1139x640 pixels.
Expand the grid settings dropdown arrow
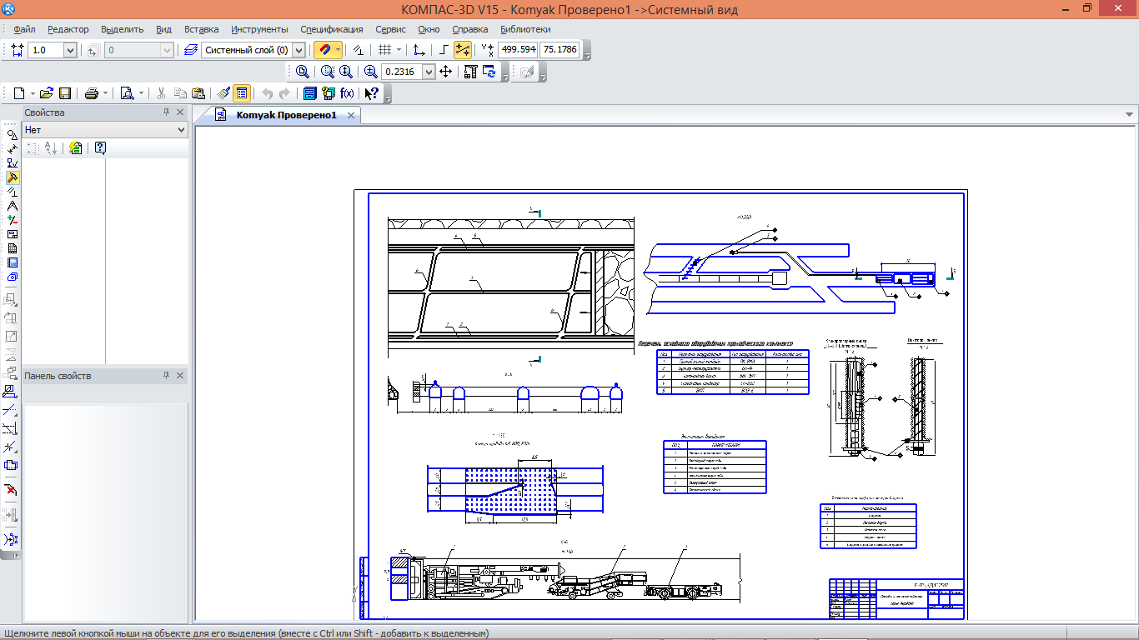[x=399, y=50]
